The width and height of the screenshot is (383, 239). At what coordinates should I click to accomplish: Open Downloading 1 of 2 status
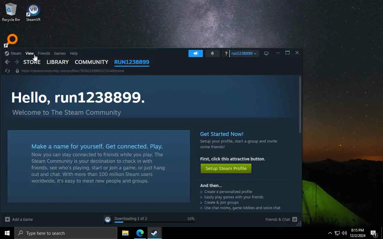pyautogui.click(x=131, y=218)
